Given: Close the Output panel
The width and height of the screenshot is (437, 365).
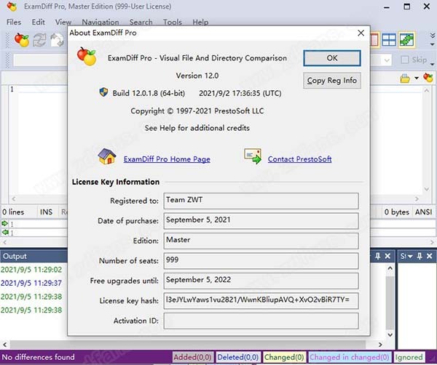Looking at the screenshot, I should tap(387, 256).
